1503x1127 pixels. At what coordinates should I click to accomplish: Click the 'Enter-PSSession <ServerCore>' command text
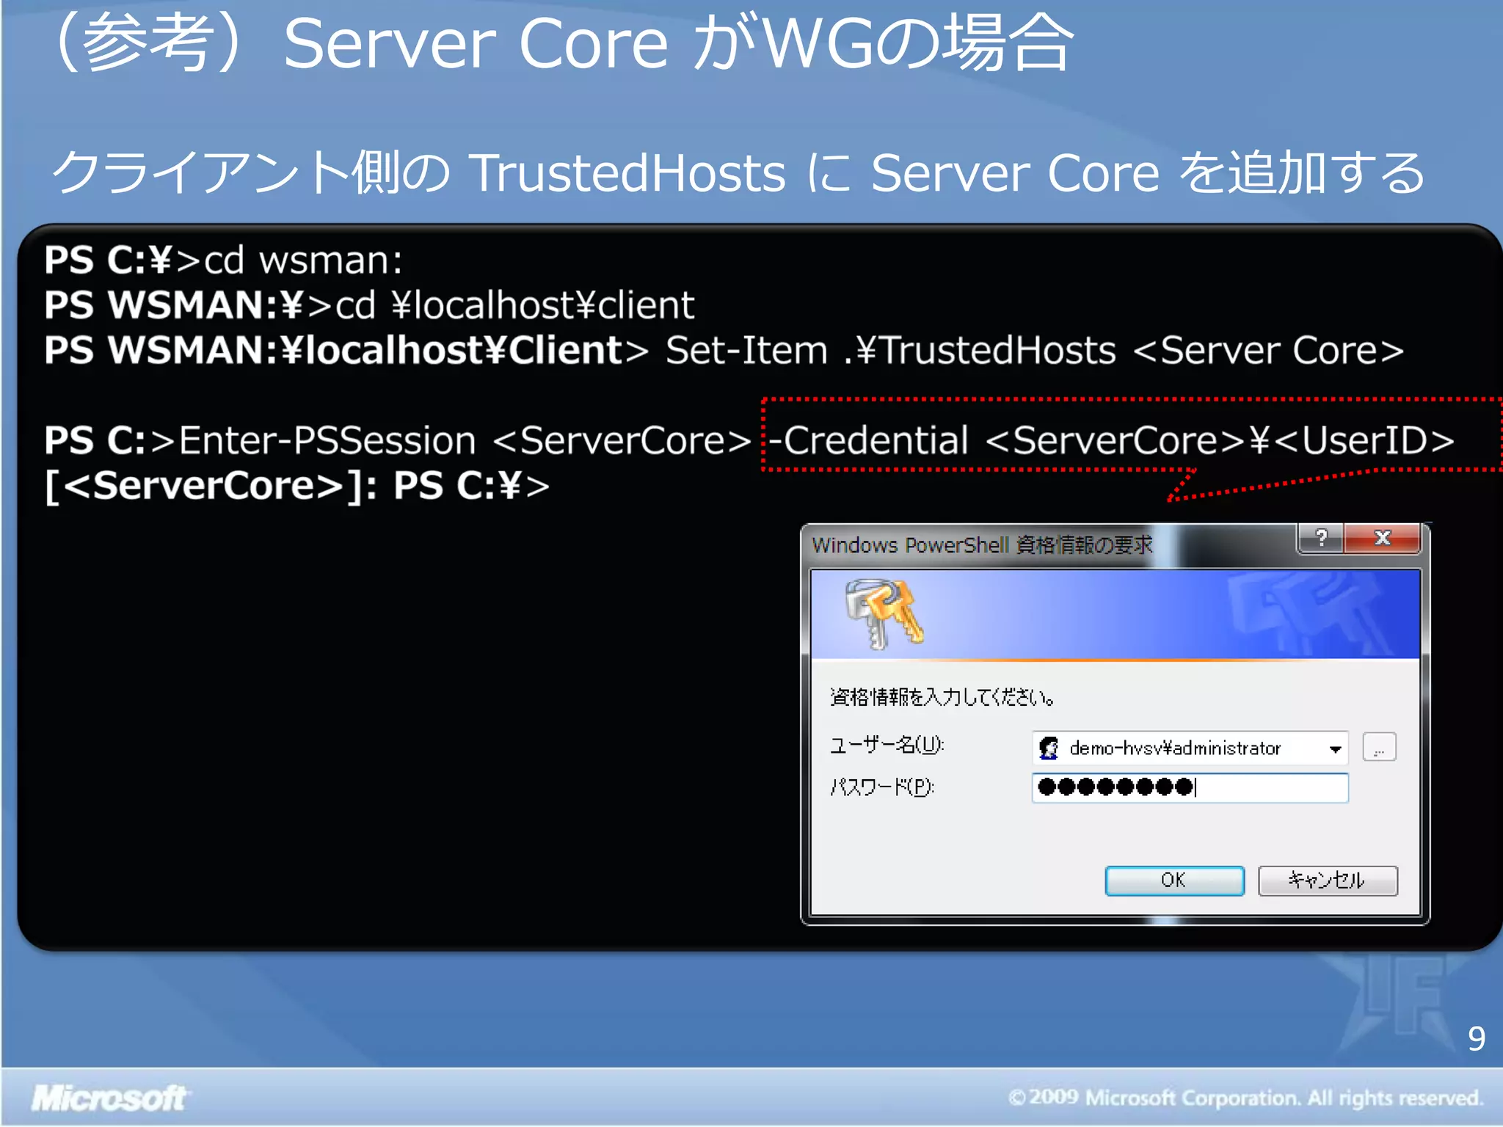click(x=465, y=440)
